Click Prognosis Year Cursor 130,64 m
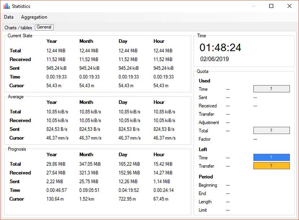The width and height of the screenshot is (299, 220). point(55,199)
